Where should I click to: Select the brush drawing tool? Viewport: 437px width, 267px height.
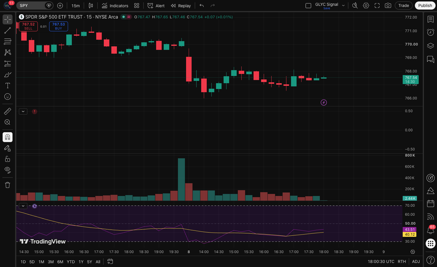(8, 75)
